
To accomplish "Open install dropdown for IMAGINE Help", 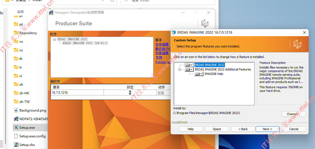I will pos(199,74).
